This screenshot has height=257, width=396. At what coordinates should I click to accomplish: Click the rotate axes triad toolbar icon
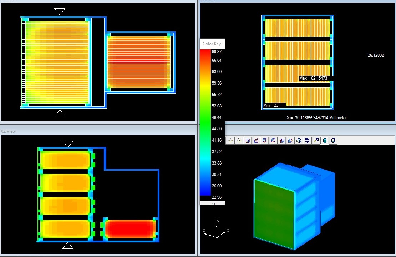coord(308,141)
